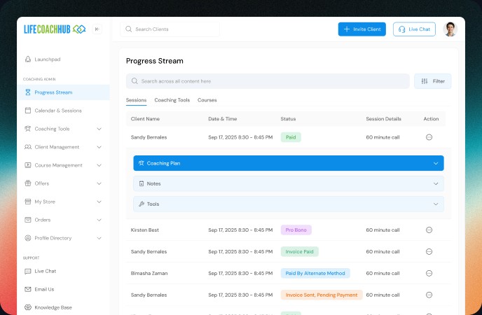
Task: Click the Email Us envelope icon
Action: [x=28, y=289]
